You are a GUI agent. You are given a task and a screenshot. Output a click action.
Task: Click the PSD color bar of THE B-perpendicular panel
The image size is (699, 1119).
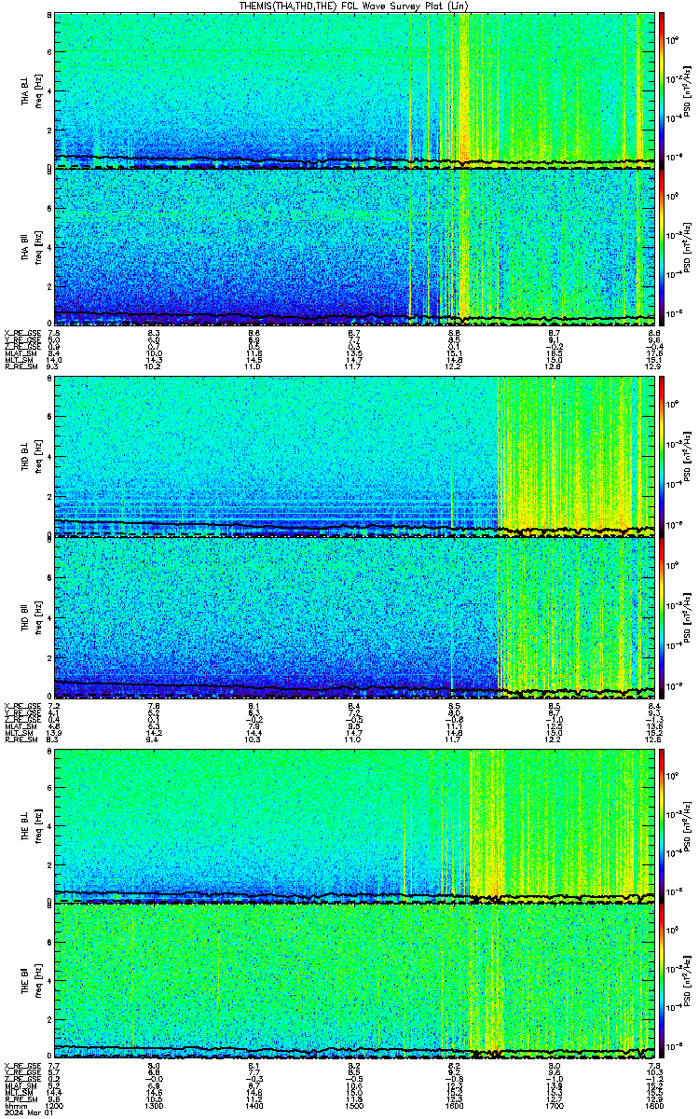pos(662,824)
